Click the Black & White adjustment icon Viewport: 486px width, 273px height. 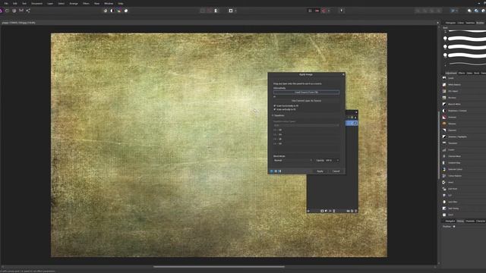tap(444, 104)
